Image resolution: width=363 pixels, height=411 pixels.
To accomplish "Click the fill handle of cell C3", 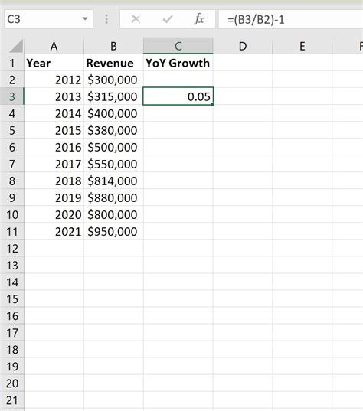I will (213, 105).
